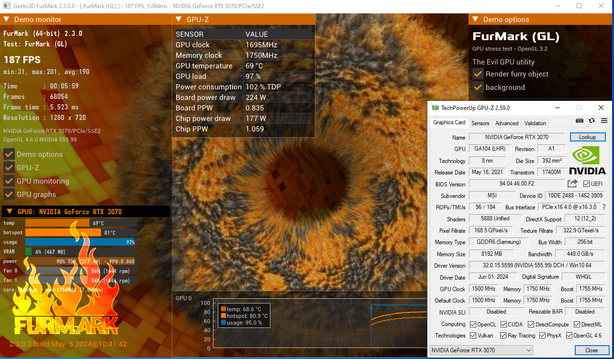Disable the GPU monitoring checkbox
The image size is (614, 359).
[9, 181]
